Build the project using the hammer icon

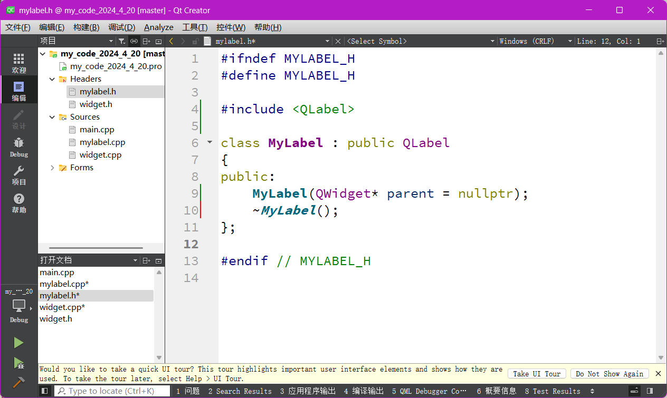click(19, 381)
